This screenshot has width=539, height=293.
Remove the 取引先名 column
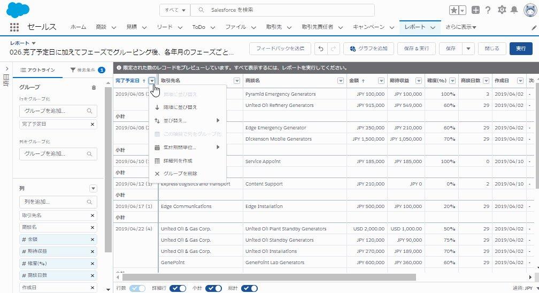coord(93,215)
